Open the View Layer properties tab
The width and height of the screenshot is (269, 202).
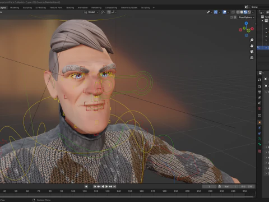pyautogui.click(x=259, y=98)
